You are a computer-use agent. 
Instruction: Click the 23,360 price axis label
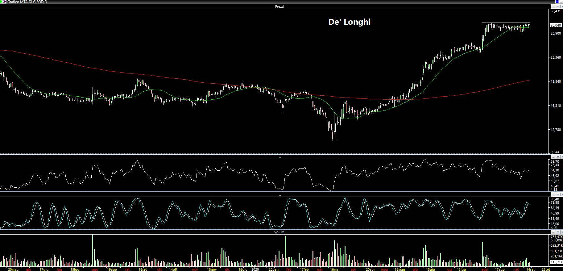pos(556,57)
